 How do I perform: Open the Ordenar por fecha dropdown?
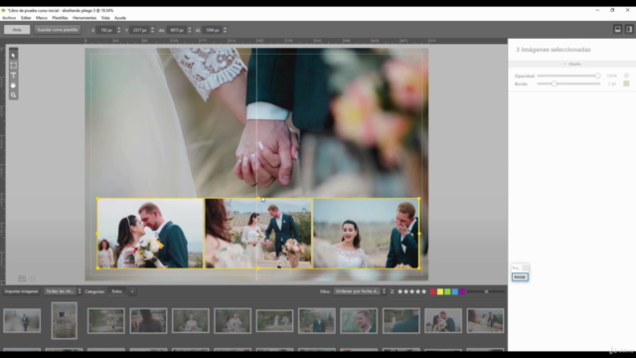[360, 291]
